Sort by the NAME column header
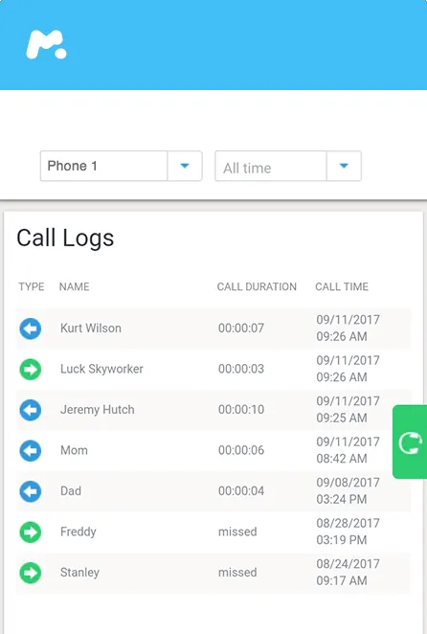427x634 pixels. pos(74,286)
